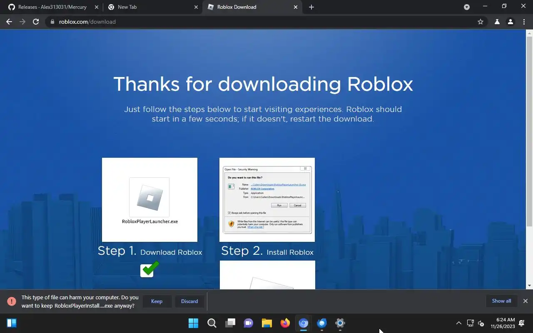Open File Explorer from the taskbar

pos(267,323)
